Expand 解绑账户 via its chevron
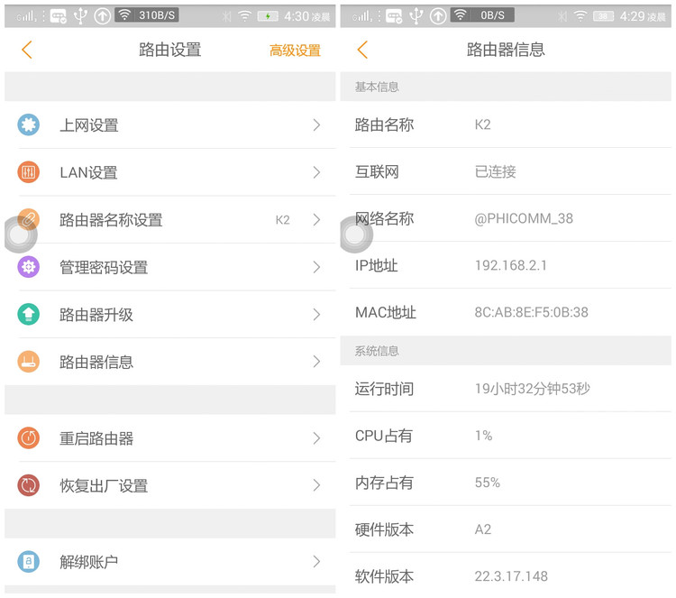Viewport: 676px width, 598px height. point(317,562)
